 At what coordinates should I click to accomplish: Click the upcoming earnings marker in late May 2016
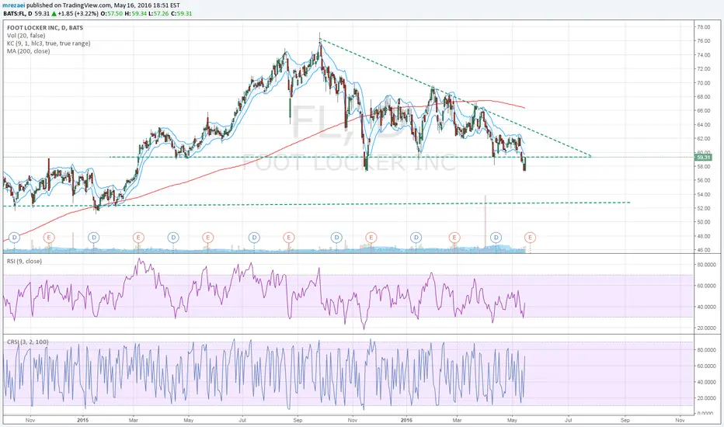pos(530,238)
